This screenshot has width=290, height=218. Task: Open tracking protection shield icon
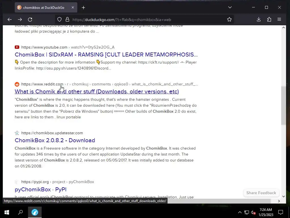59,20
